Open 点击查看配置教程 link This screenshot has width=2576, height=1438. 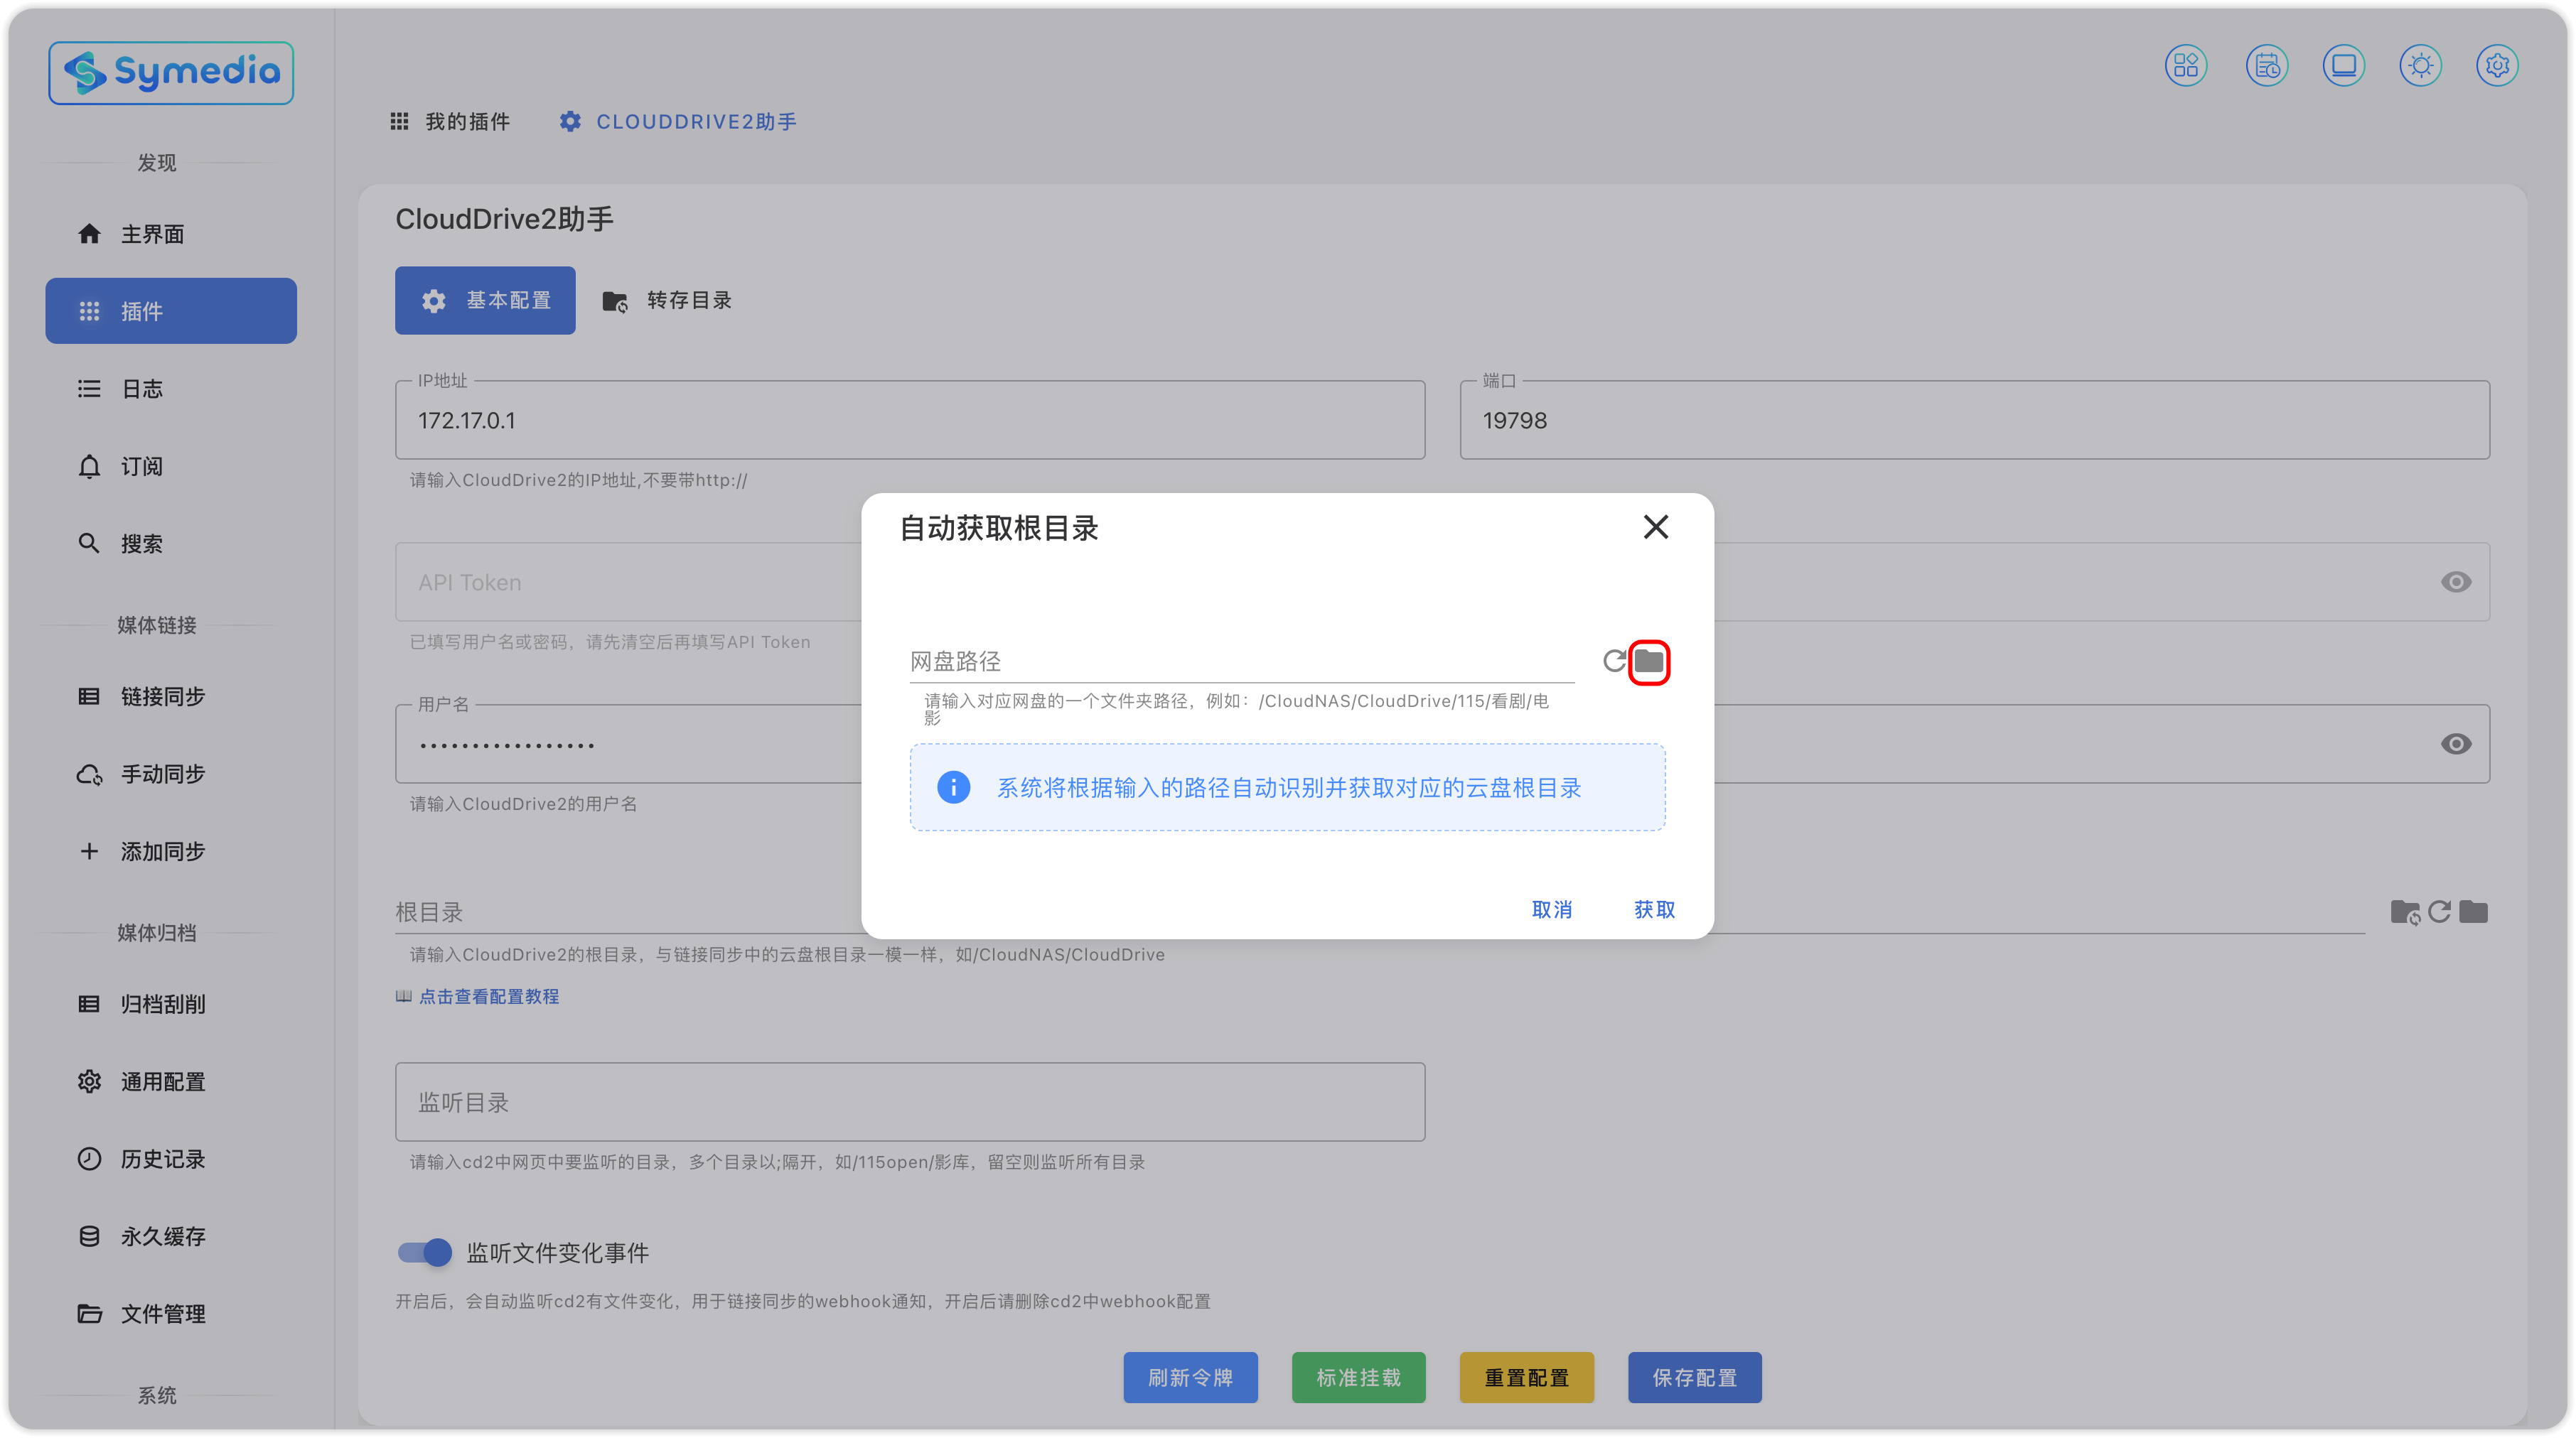(x=488, y=996)
